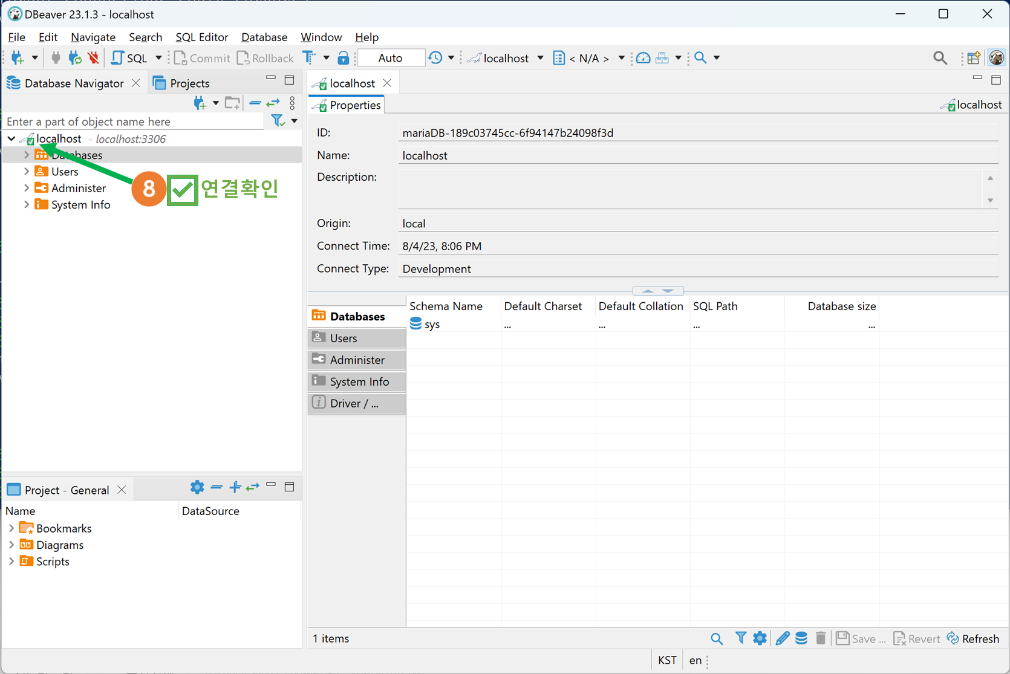The height and width of the screenshot is (674, 1010).
Task: Click the Auto commit mode field
Action: coord(391,58)
